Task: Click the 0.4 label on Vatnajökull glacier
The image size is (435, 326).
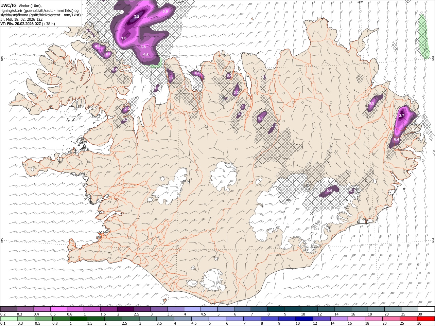Action: 329,191
